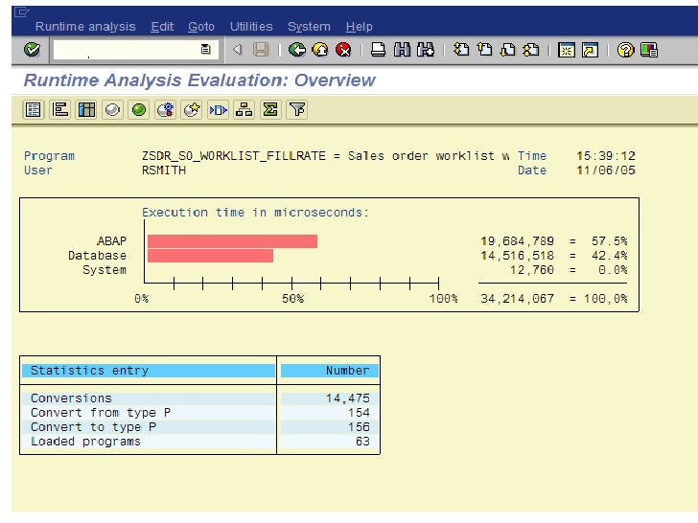Click the Convert from type P row

coord(199,412)
